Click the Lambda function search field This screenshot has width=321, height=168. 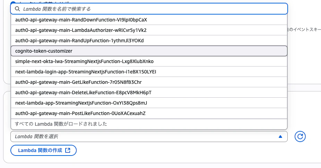coord(149,9)
